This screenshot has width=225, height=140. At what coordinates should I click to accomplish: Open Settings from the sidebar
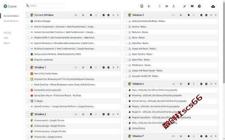(7, 33)
